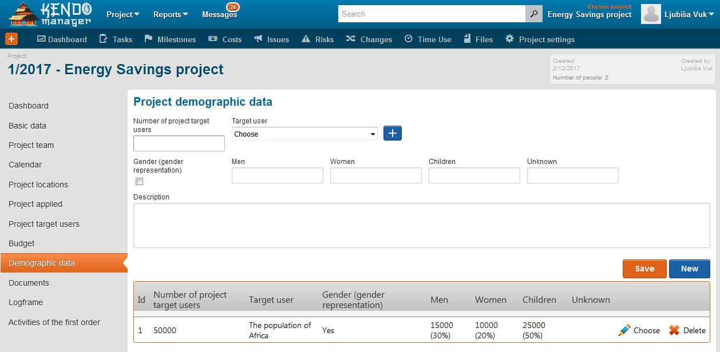Open the Costs section
Image resolution: width=720 pixels, height=352 pixels.
coord(225,39)
